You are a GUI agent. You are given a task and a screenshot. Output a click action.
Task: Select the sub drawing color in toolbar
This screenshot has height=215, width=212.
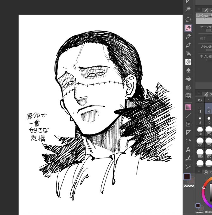[191, 180]
